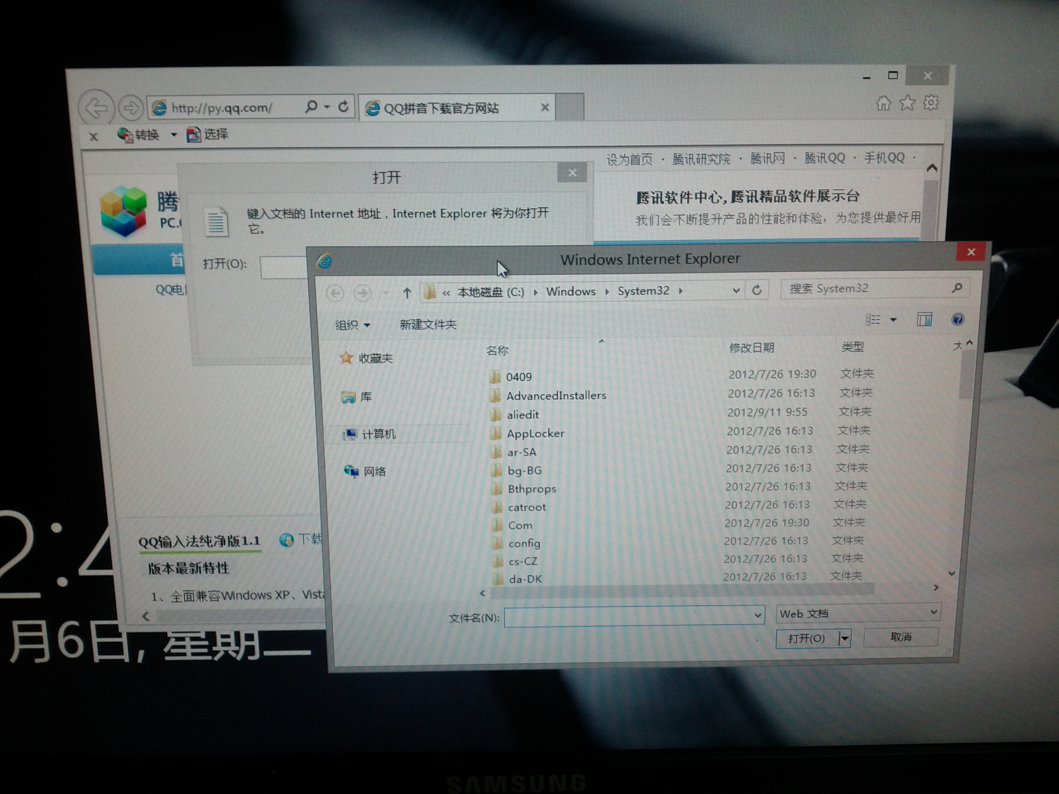Screen dimensions: 1059x794
Task: Go back in file dialog navigation
Action: point(335,292)
